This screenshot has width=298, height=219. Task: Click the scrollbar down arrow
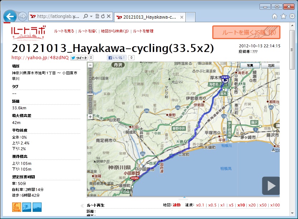pos(292,213)
